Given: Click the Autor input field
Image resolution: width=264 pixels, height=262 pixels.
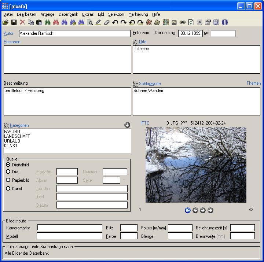Looking at the screenshot, I should [74, 33].
